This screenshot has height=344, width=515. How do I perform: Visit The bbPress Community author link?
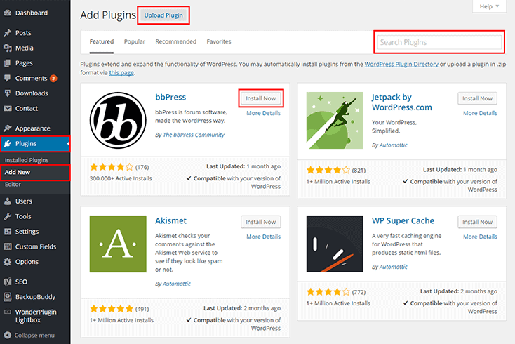pos(194,135)
